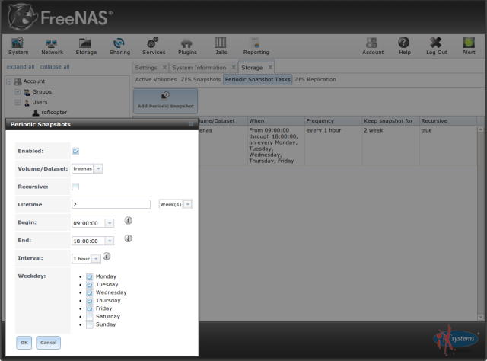Uncheck the Monday weekday checkbox
This screenshot has width=487, height=361.
tap(90, 276)
